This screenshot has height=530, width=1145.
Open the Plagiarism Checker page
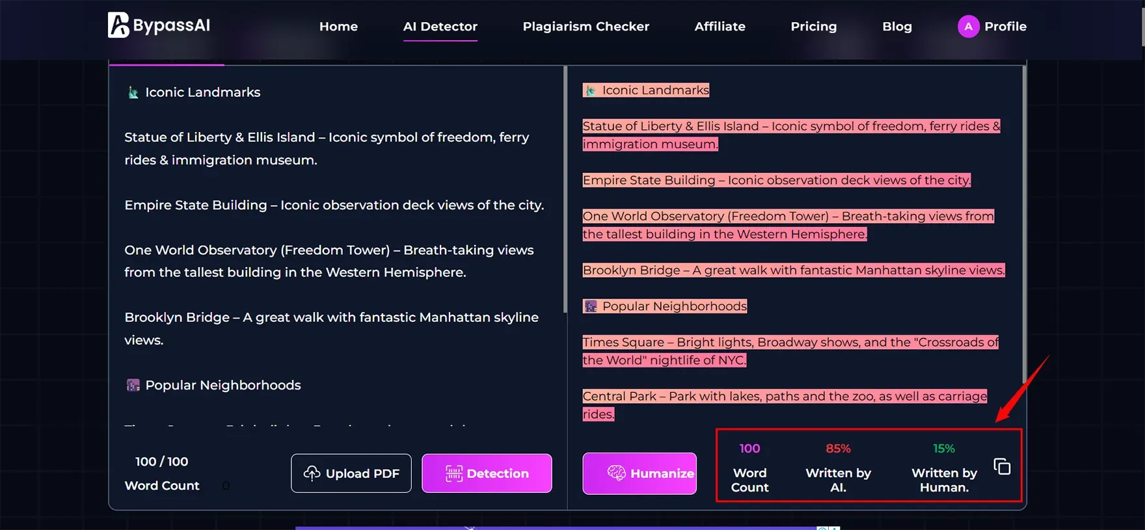[x=586, y=27]
